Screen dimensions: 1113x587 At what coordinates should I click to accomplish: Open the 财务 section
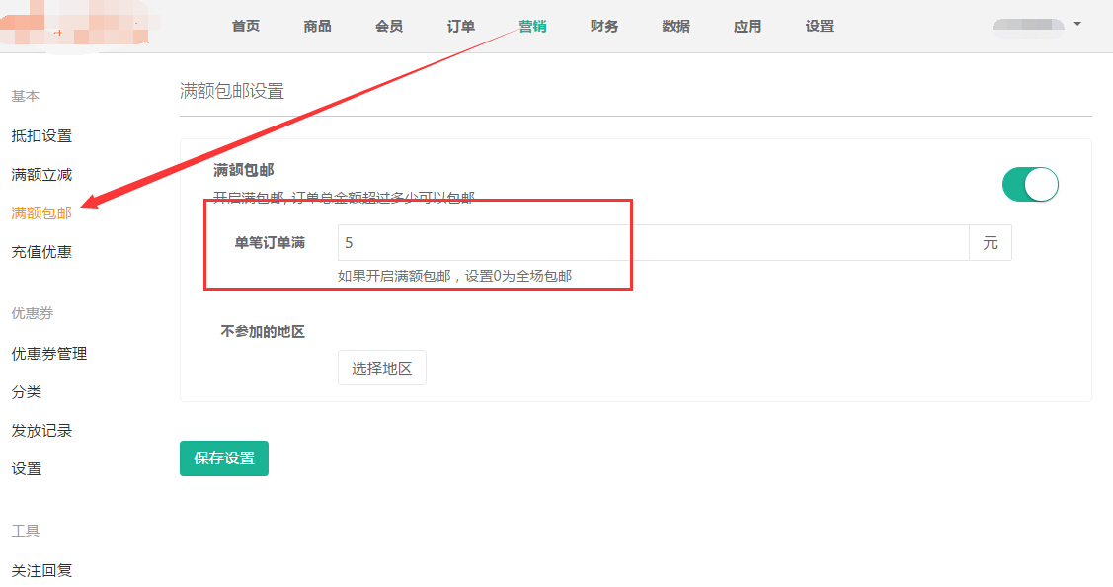[604, 27]
